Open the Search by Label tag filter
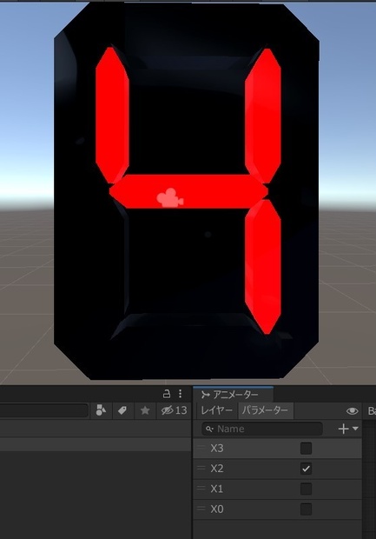Screen dimensions: 376x539 pos(122,410)
